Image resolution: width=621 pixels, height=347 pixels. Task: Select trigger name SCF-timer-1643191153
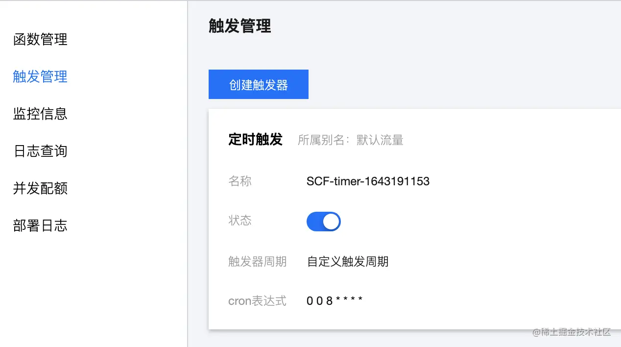[x=368, y=181]
